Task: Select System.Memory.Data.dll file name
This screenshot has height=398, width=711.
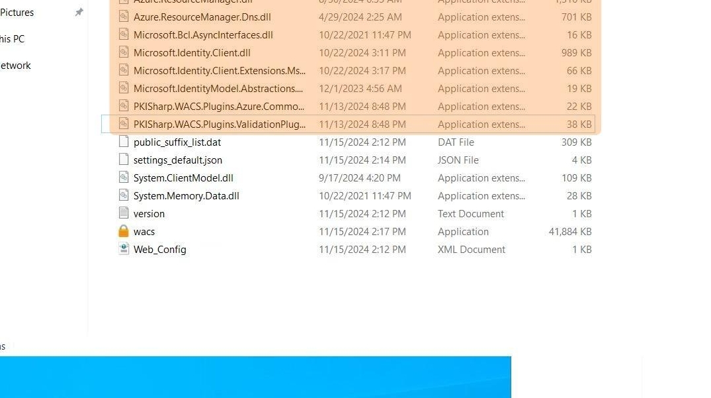Action: 187,196
